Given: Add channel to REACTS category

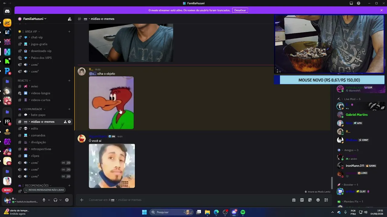Looking at the screenshot, I should [69, 80].
